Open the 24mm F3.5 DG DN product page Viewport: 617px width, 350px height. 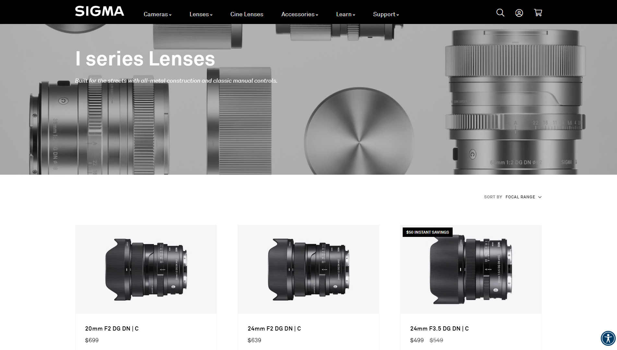439,328
